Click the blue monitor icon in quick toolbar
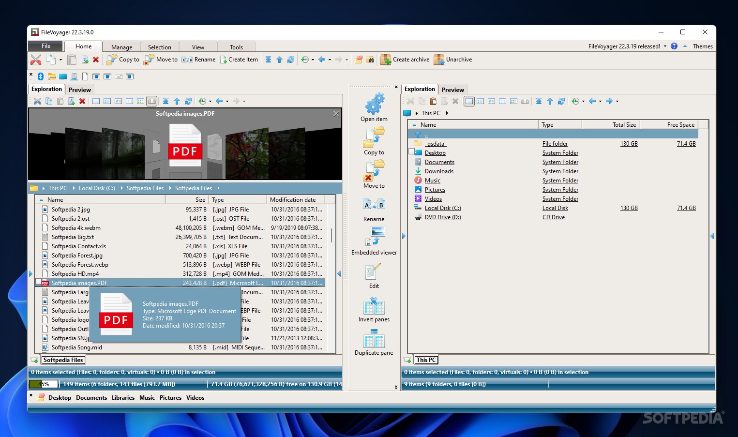738x437 pixels. [x=63, y=76]
